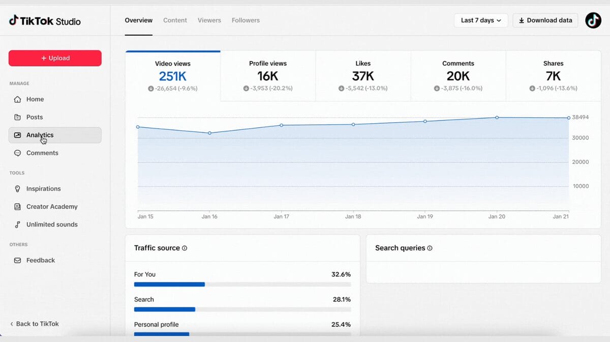Click the TikTok Studio logo
This screenshot has height=342, width=610.
pyautogui.click(x=44, y=21)
